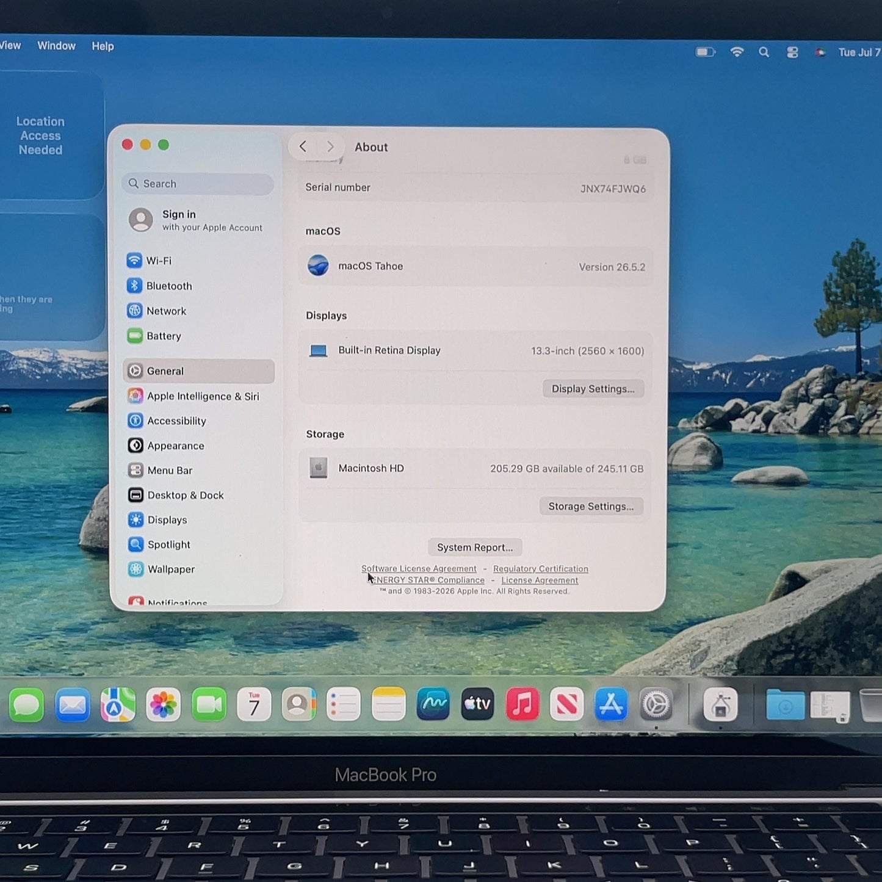Click the Tue Jul 7 date in menu bar
Viewport: 882px width, 882px height.
click(x=859, y=52)
